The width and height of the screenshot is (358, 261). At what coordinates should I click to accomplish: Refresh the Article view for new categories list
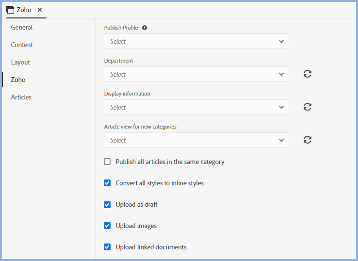point(307,140)
